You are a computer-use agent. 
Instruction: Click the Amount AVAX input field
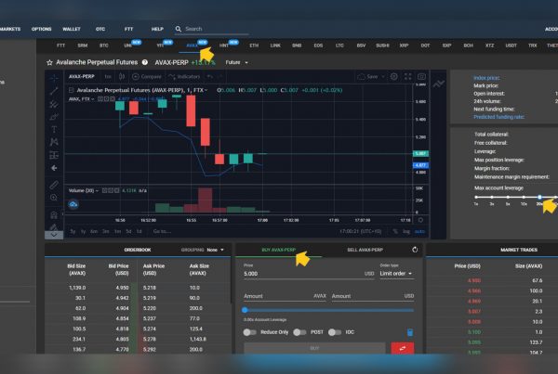pos(285,296)
